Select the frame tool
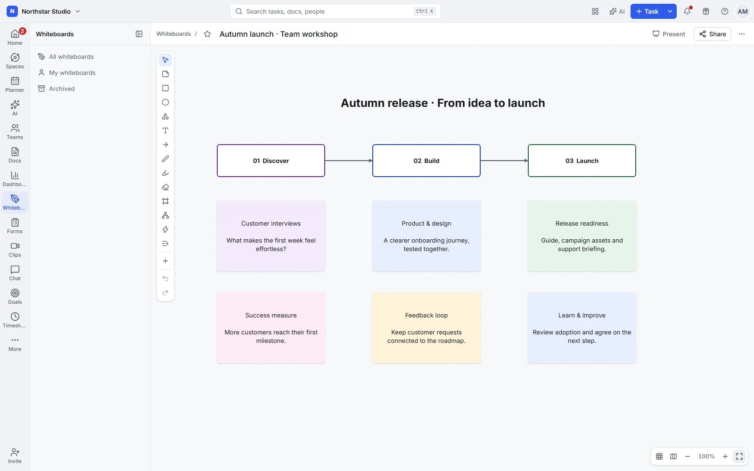The height and width of the screenshot is (471, 754). click(165, 201)
